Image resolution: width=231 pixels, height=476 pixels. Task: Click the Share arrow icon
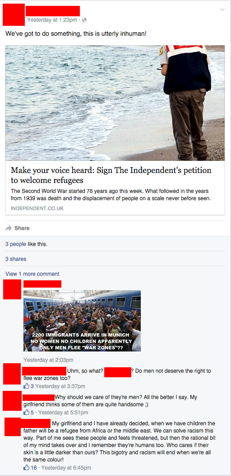9,228
